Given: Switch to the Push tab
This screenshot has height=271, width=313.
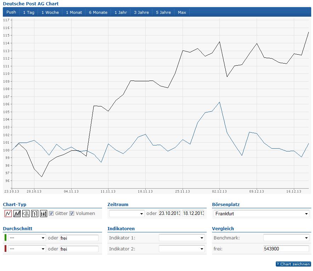Looking at the screenshot, I should click(11, 12).
